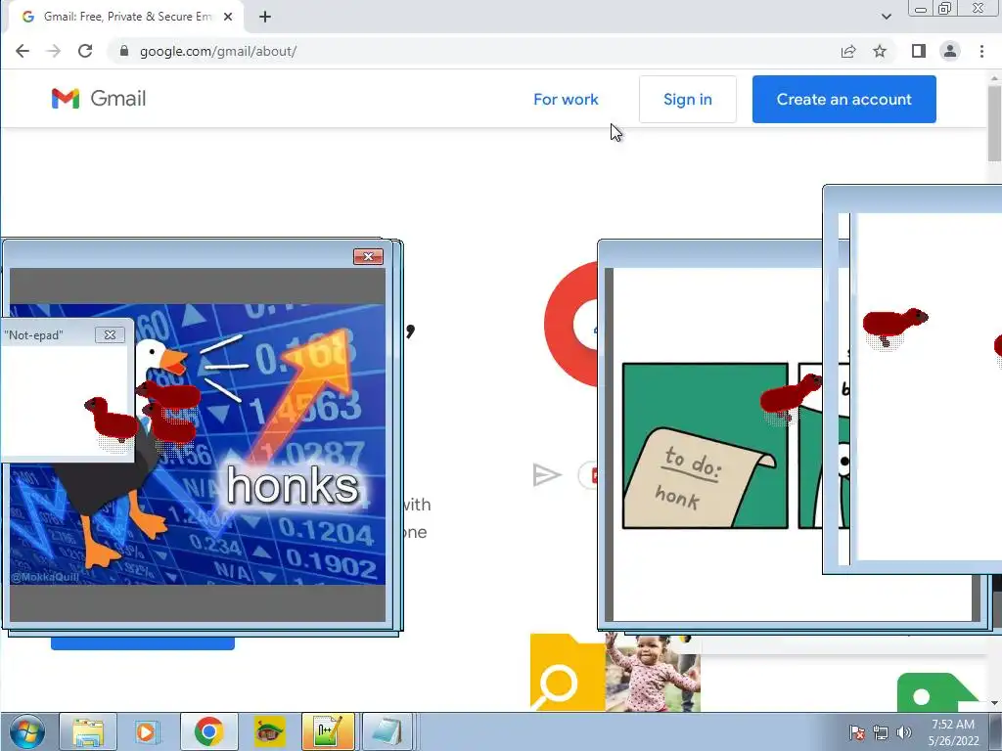This screenshot has height=751, width=1002.
Task: Close the honks meme window
Action: pyautogui.click(x=368, y=256)
